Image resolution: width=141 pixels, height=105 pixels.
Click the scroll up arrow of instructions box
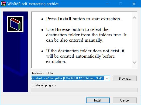(135, 18)
